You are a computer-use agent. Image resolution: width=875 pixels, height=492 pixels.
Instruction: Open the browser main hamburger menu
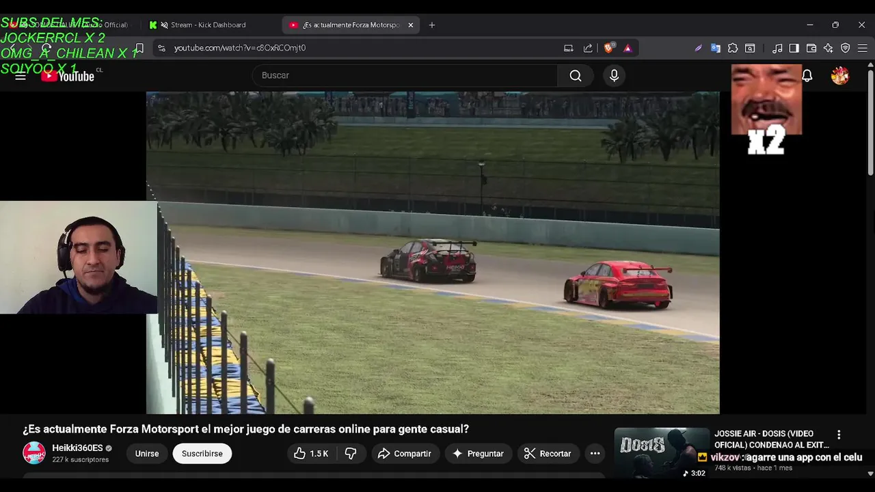pyautogui.click(x=863, y=48)
